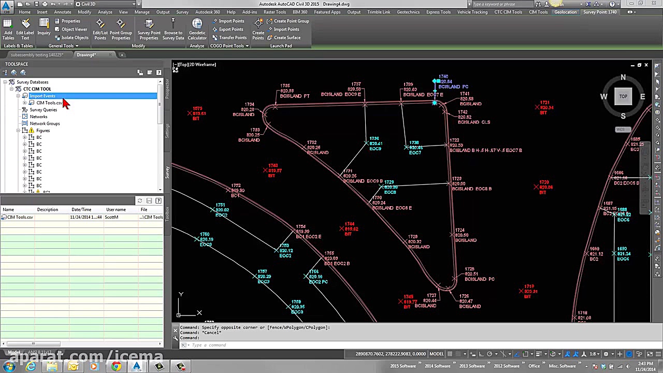Launch the Geodetic Calculator

(197, 29)
